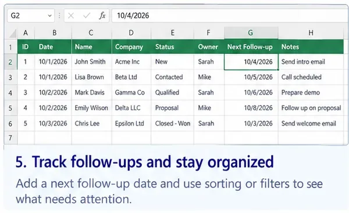
Task: Select Owner cell for Lisa Brown
Action: pyautogui.click(x=209, y=77)
